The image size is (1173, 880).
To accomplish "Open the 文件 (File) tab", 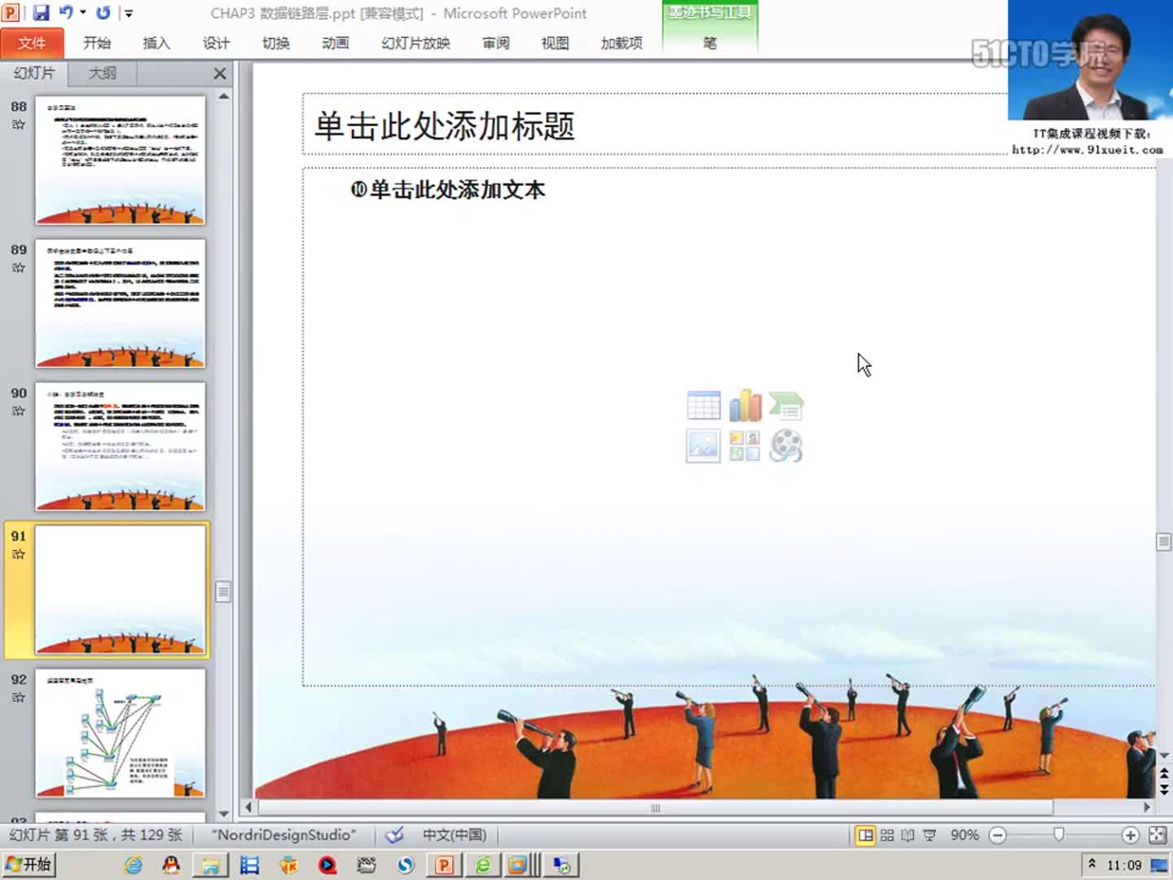I will (x=32, y=43).
